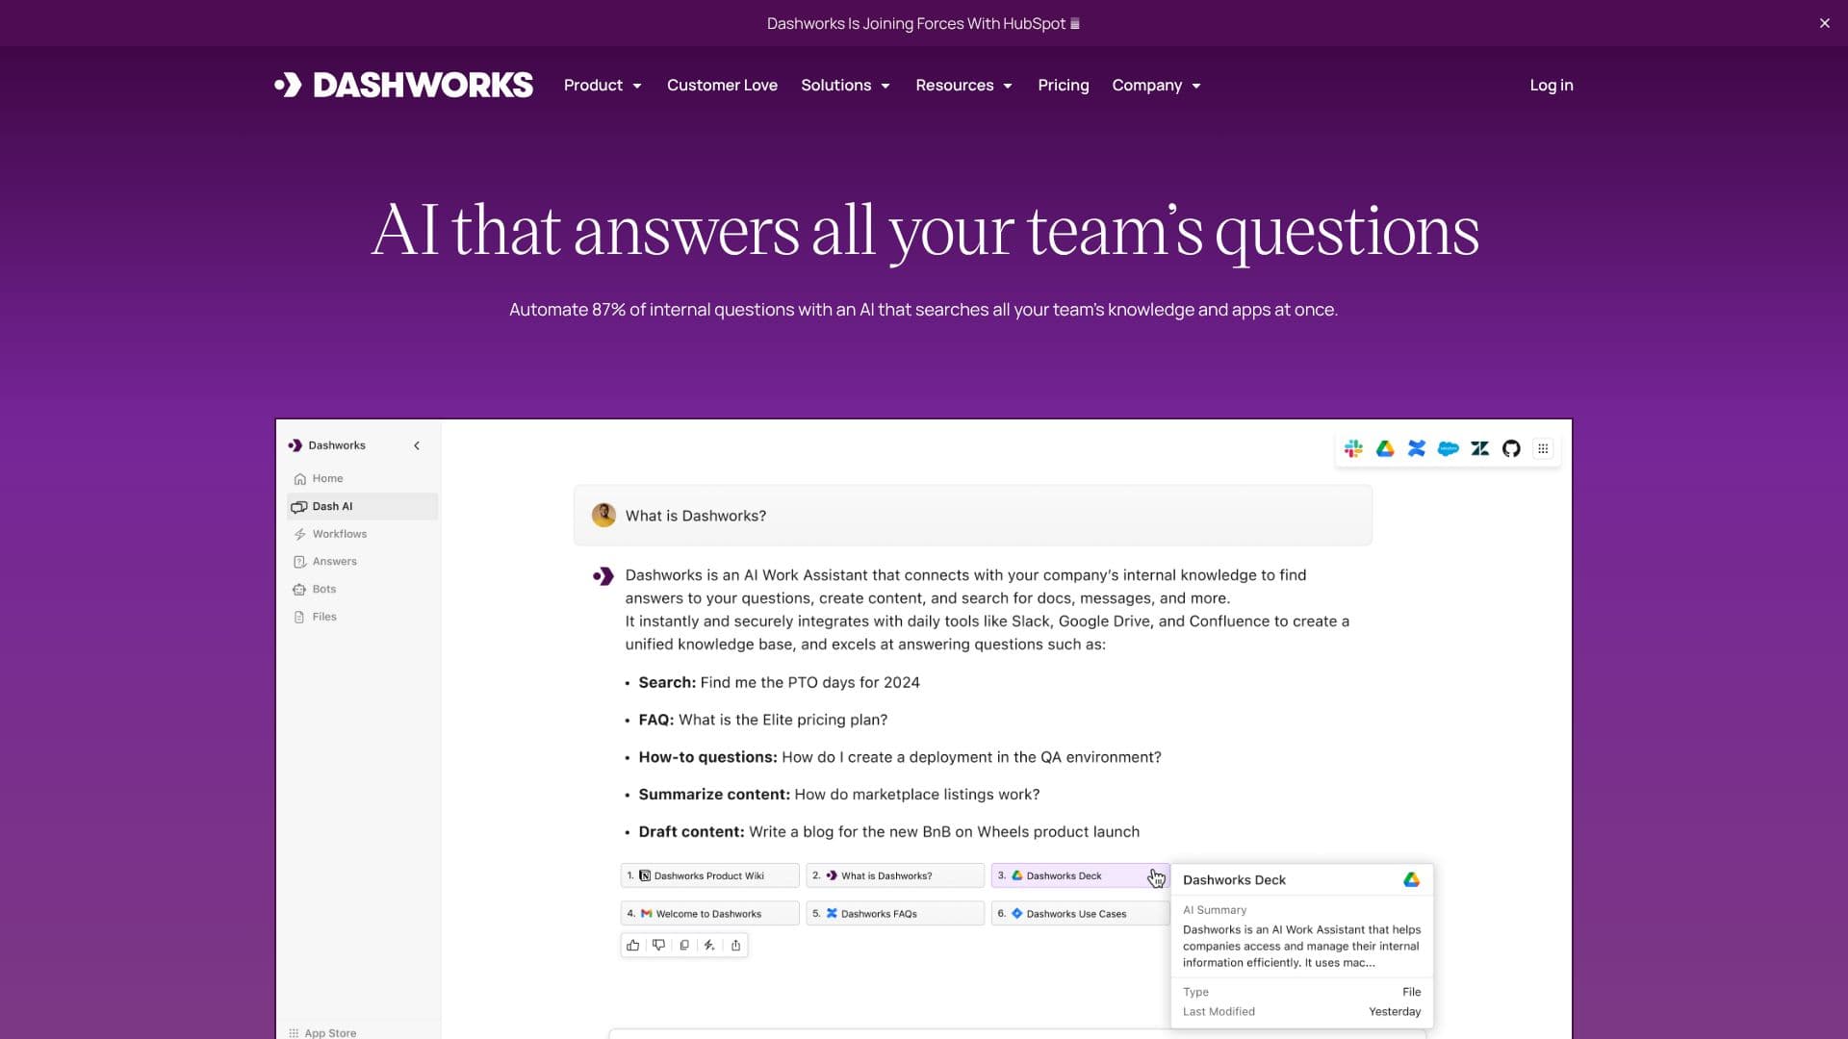Open source 1 Dashworks Product Wiki
This screenshot has height=1039, width=1848.
coord(709,875)
